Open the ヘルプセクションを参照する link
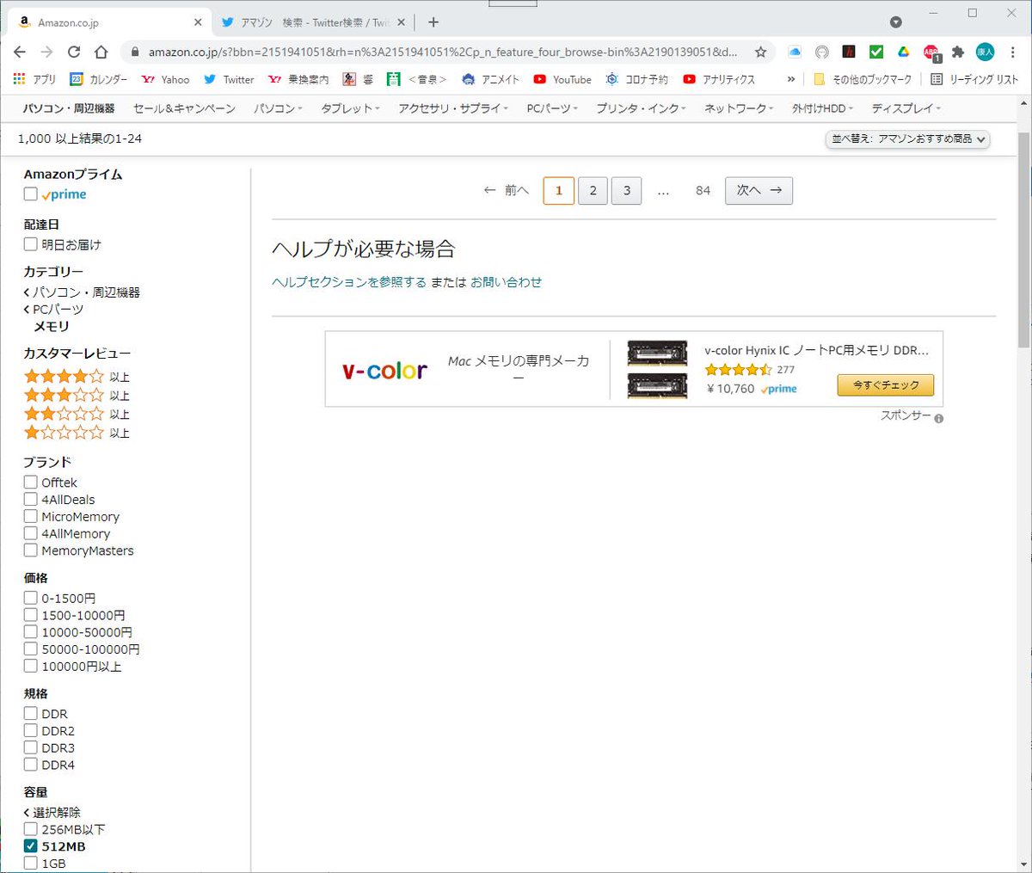The width and height of the screenshot is (1032, 873). click(x=349, y=282)
